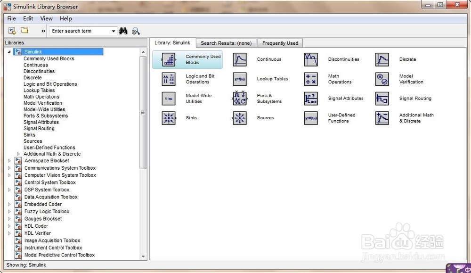Select Model Predictive Control Toolbox row
The height and width of the screenshot is (273, 471).
click(59, 255)
